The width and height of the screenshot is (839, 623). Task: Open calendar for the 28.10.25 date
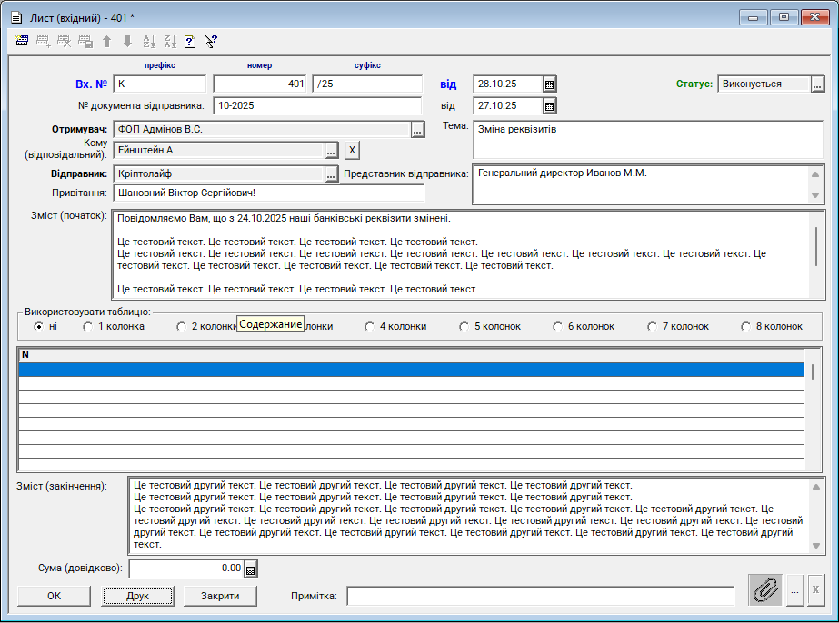click(549, 84)
